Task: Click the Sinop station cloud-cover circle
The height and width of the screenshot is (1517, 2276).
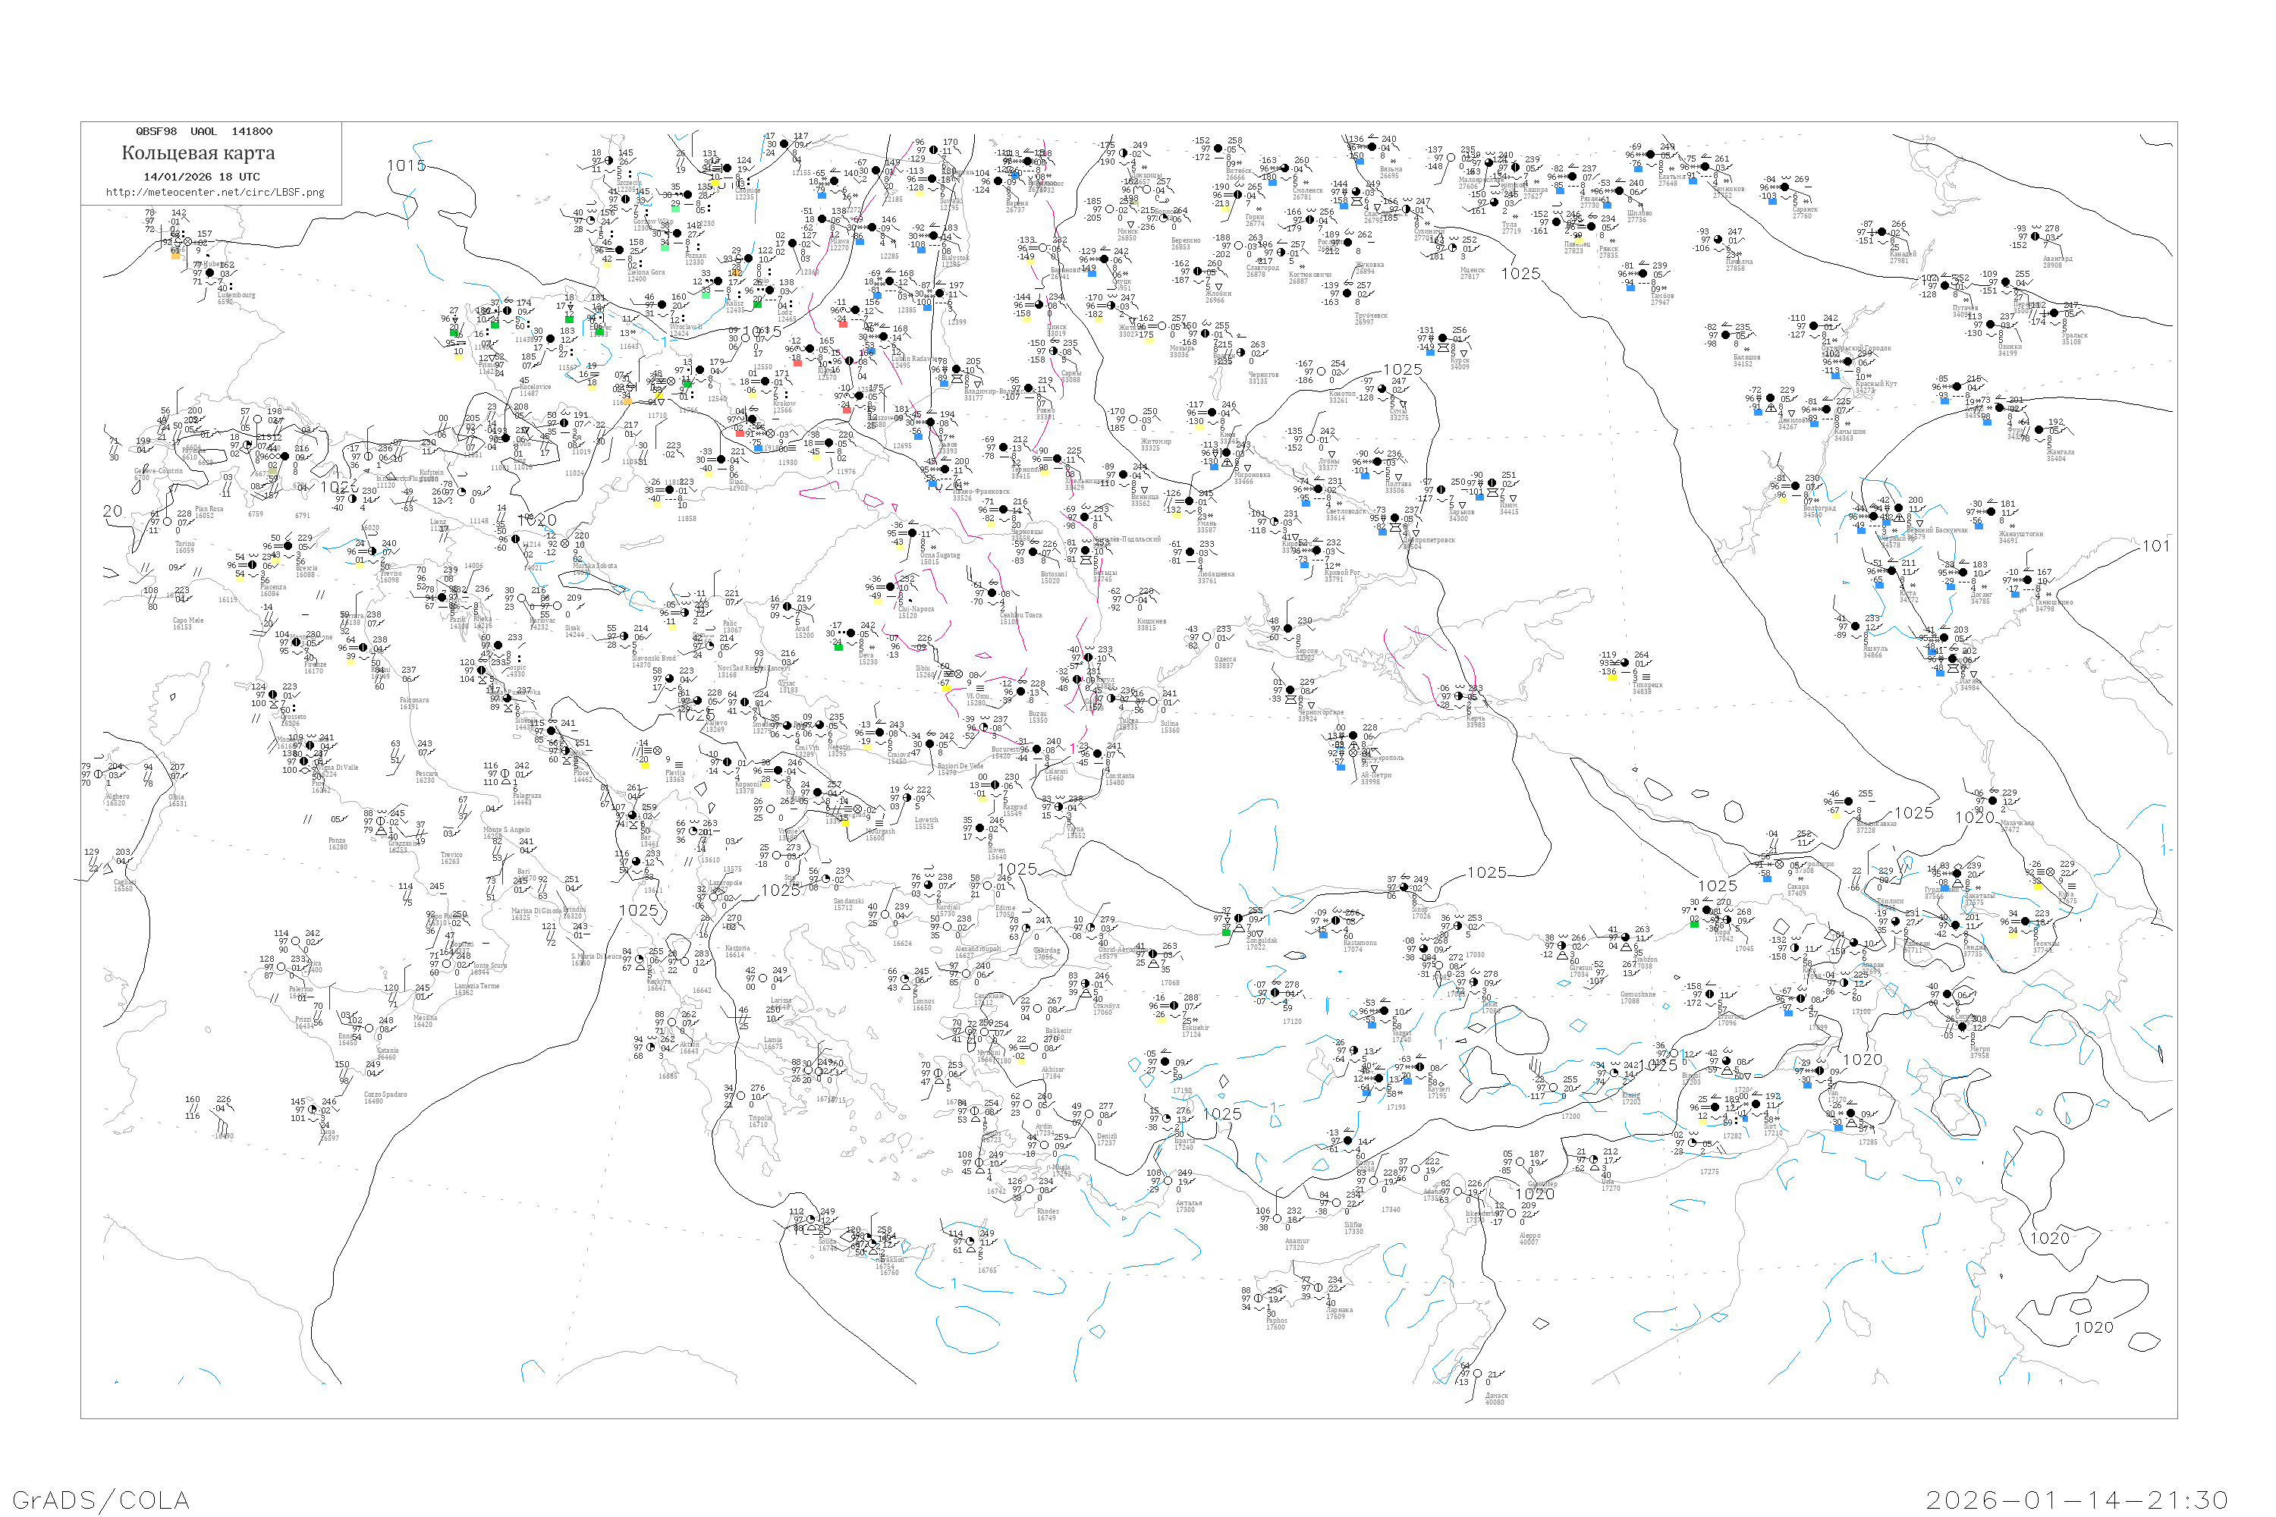Action: (x=1405, y=886)
